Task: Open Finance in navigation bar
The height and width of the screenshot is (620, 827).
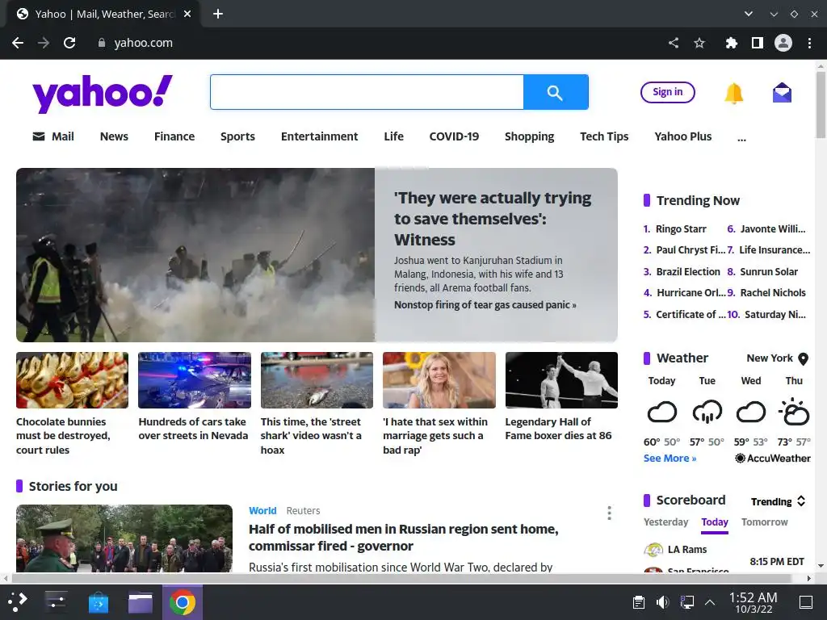Action: click(174, 136)
